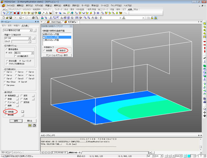207x158 pixels.
Task: Check the 凡例 legend checkbox
Action: click(x=22, y=99)
